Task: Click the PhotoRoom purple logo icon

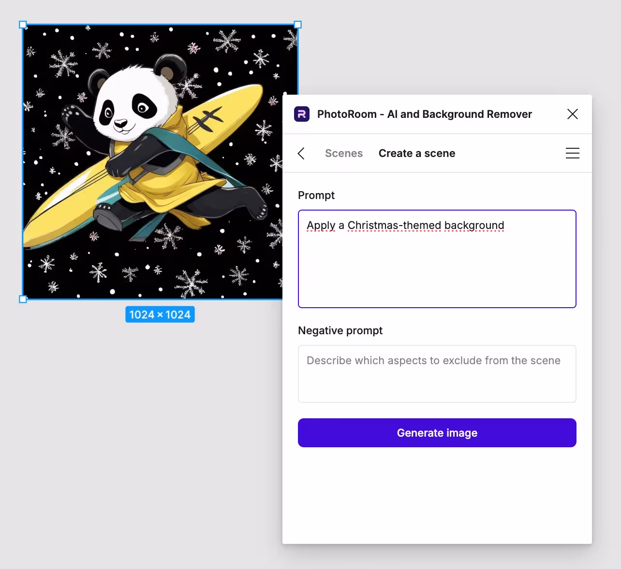Action: click(x=302, y=114)
